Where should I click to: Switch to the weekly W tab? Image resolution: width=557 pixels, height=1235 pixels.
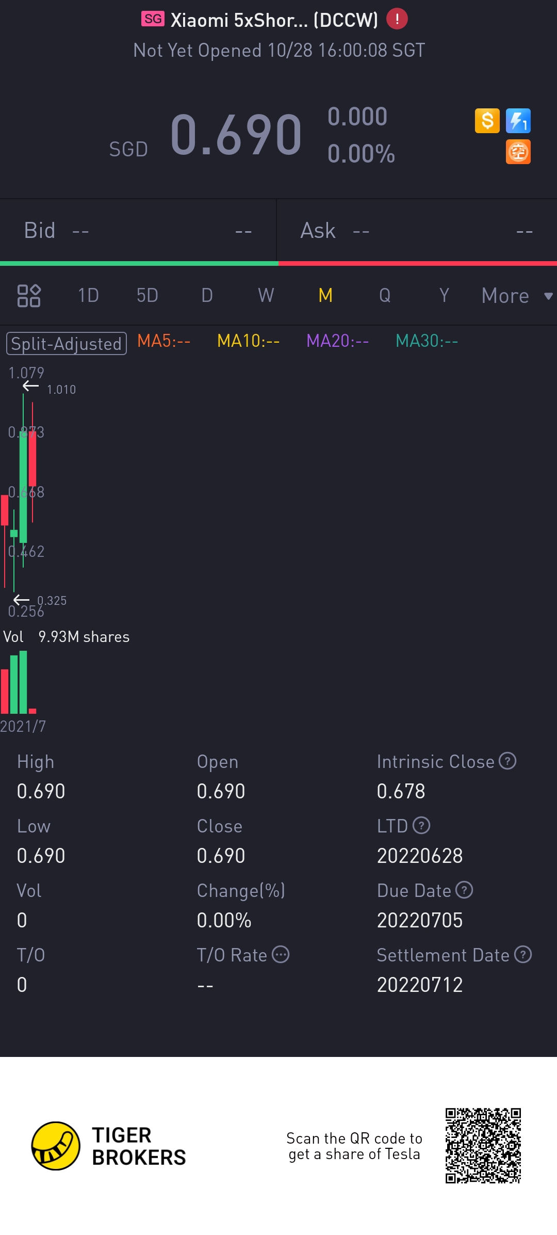coord(266,296)
